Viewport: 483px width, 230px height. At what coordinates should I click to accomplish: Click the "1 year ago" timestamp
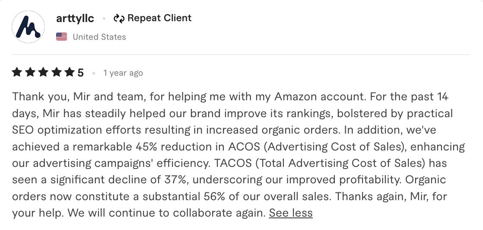coord(123,73)
